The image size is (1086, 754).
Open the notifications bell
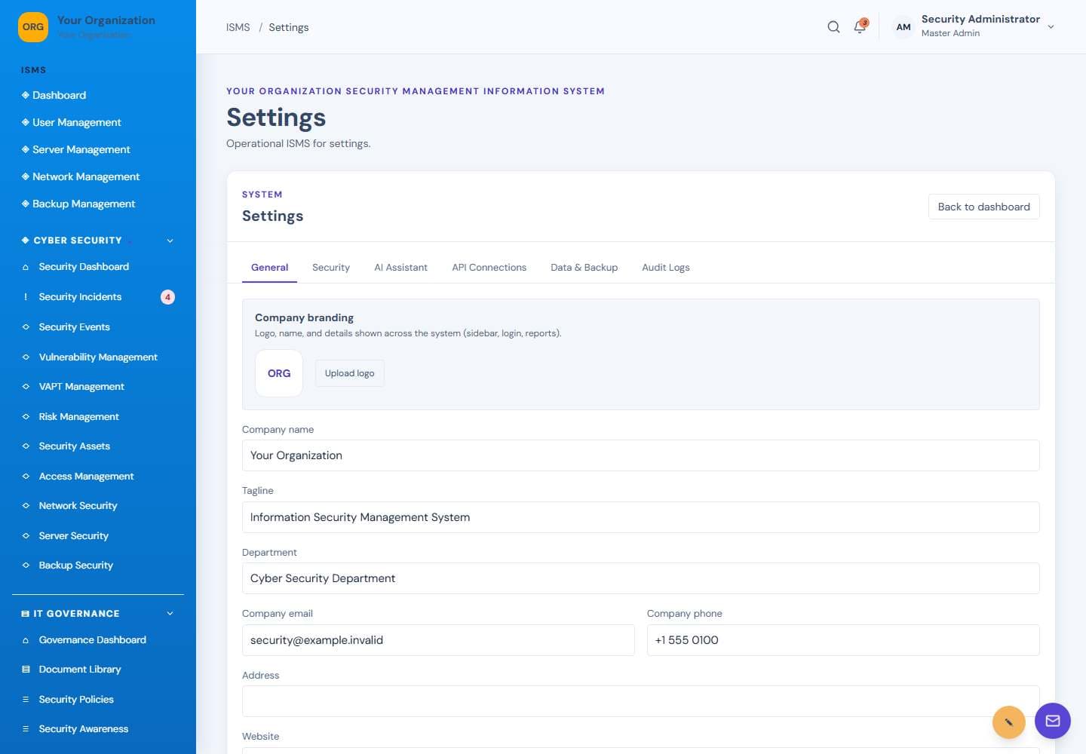(860, 27)
